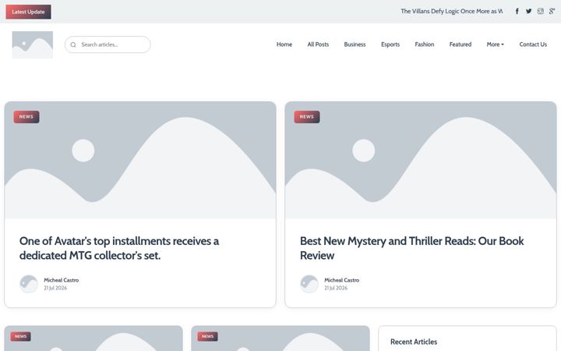The height and width of the screenshot is (351, 561).
Task: Open All Posts in navigation
Action: coord(318,44)
